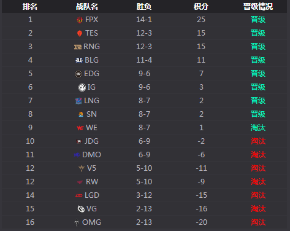Open the JDG team name link
The width and height of the screenshot is (290, 231).
click(91, 141)
